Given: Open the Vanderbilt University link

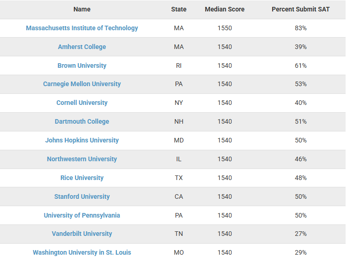Looking at the screenshot, I should point(82,234).
